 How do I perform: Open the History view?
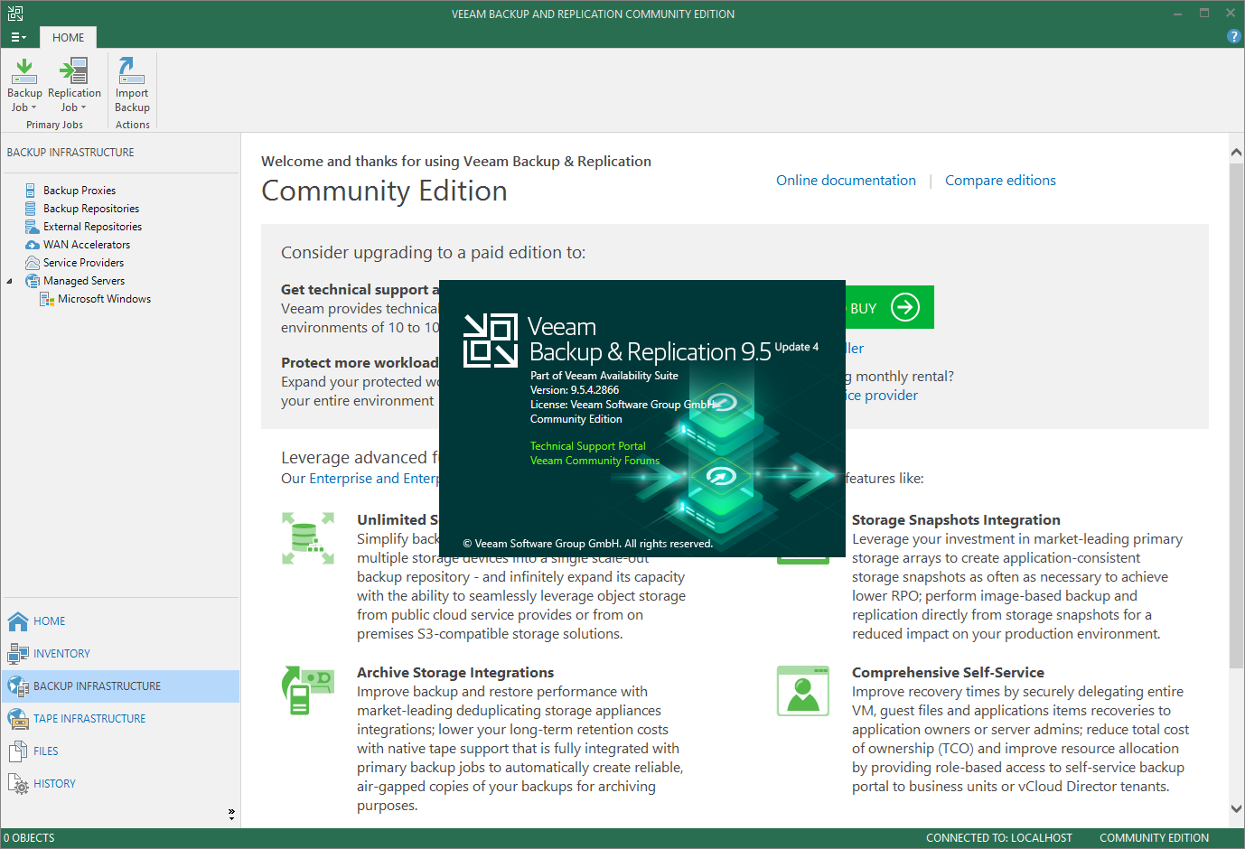(54, 784)
